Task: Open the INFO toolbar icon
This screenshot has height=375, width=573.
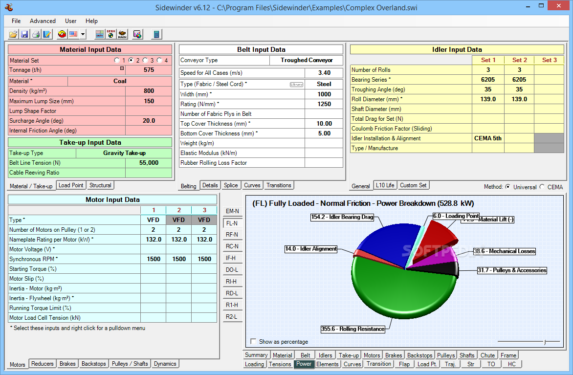Action: (99, 34)
